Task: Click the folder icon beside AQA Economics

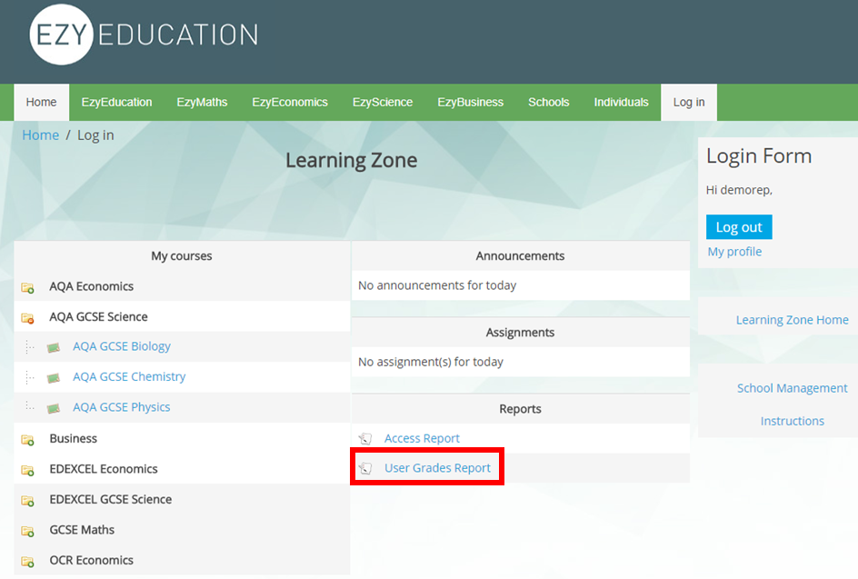Action: point(27,287)
